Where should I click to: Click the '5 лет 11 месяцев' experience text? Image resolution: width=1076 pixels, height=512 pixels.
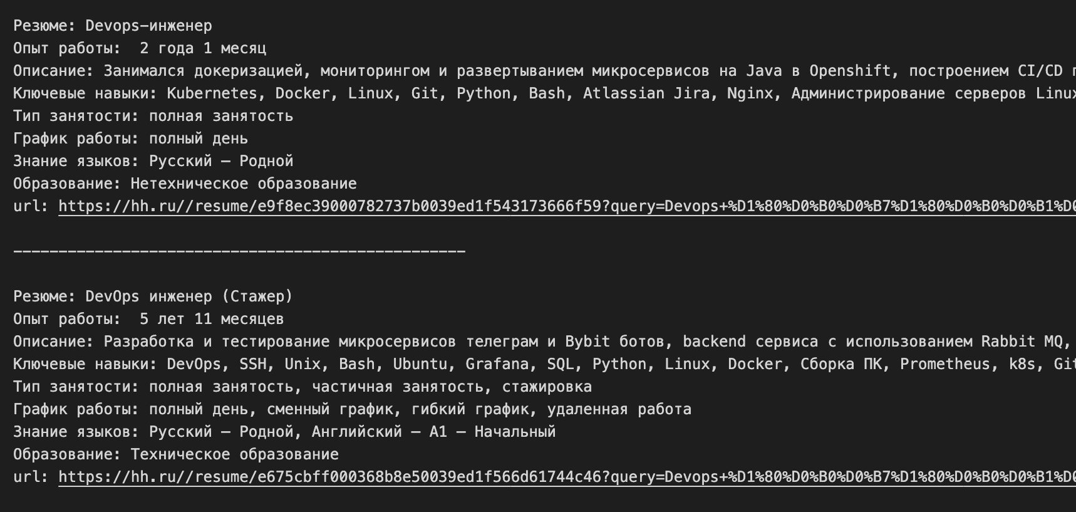(x=212, y=319)
